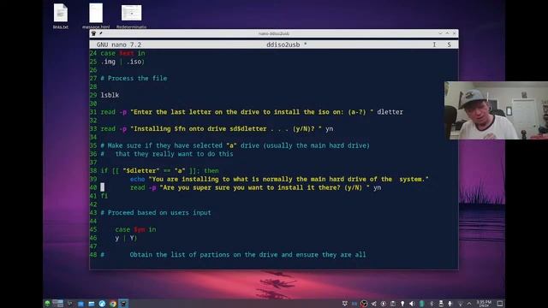Click 'case $yn in' on line 45
Viewport: 548px width, 308px height.
(135, 229)
